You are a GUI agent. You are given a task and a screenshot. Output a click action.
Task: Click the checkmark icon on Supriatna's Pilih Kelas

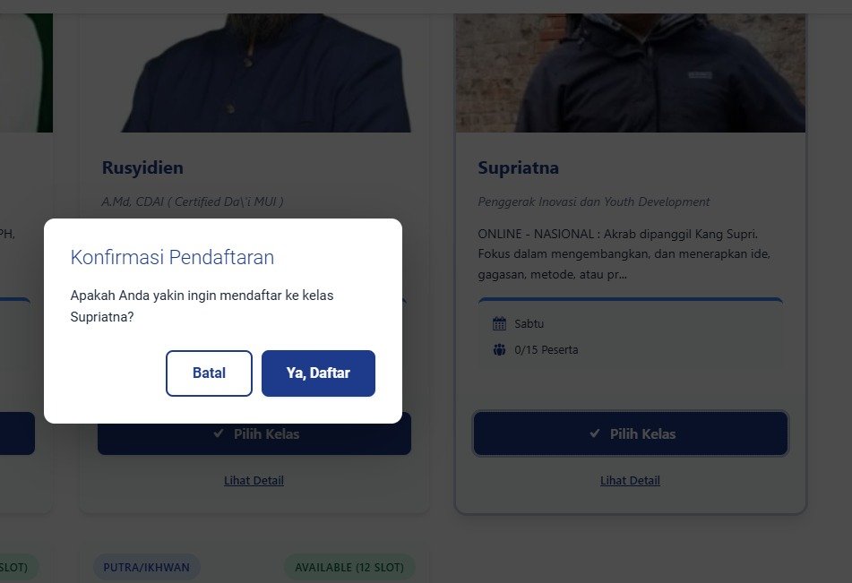595,433
